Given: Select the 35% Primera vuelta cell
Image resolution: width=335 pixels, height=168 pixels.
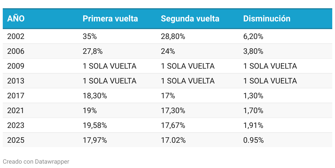Looking at the screenshot, I should click(x=90, y=37).
